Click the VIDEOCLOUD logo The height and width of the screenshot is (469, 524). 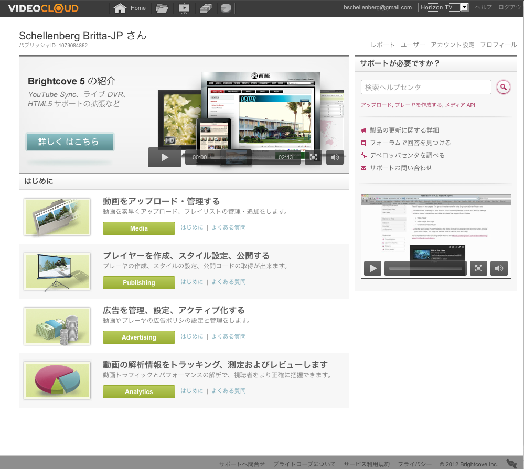pos(43,8)
